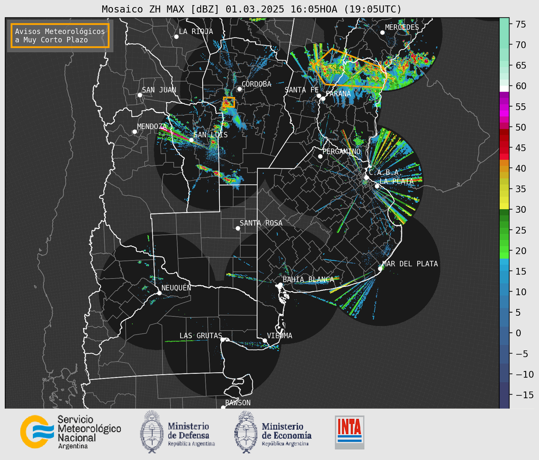
Task: Click the white dot marking Viedma
Action: [x=265, y=340]
